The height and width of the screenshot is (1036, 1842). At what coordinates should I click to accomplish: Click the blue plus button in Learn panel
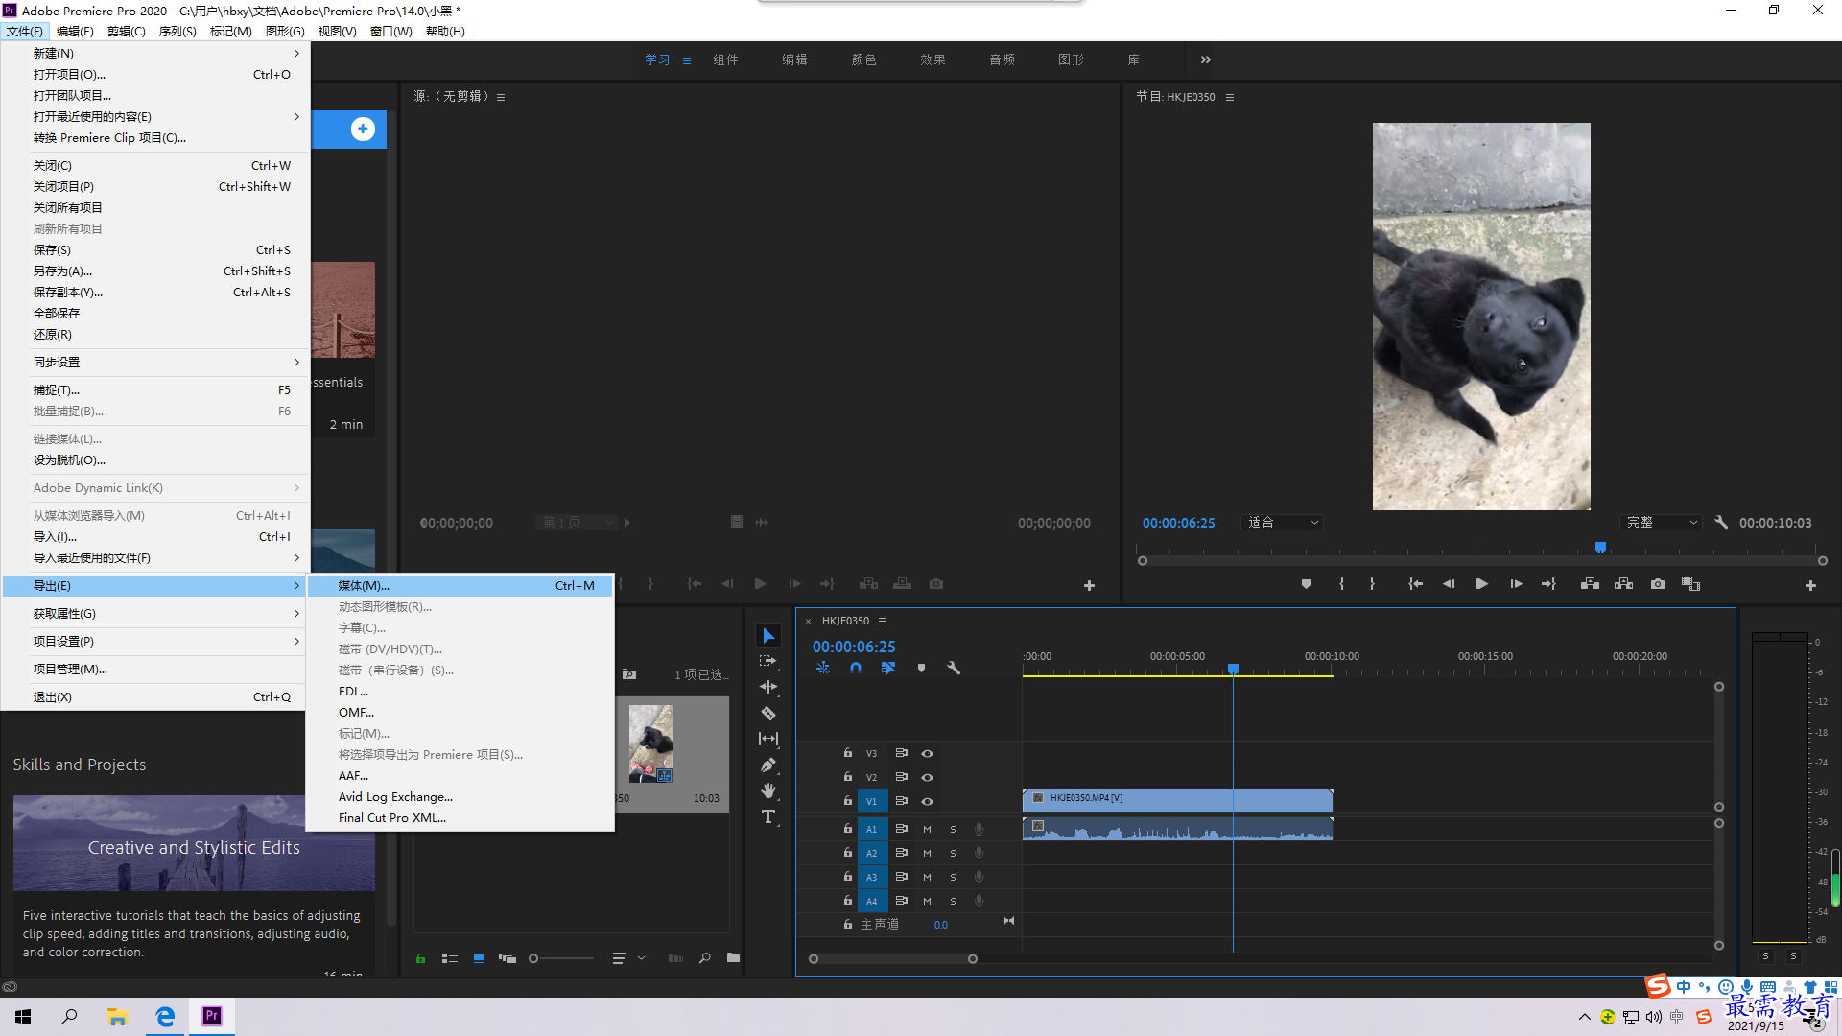coord(363,129)
